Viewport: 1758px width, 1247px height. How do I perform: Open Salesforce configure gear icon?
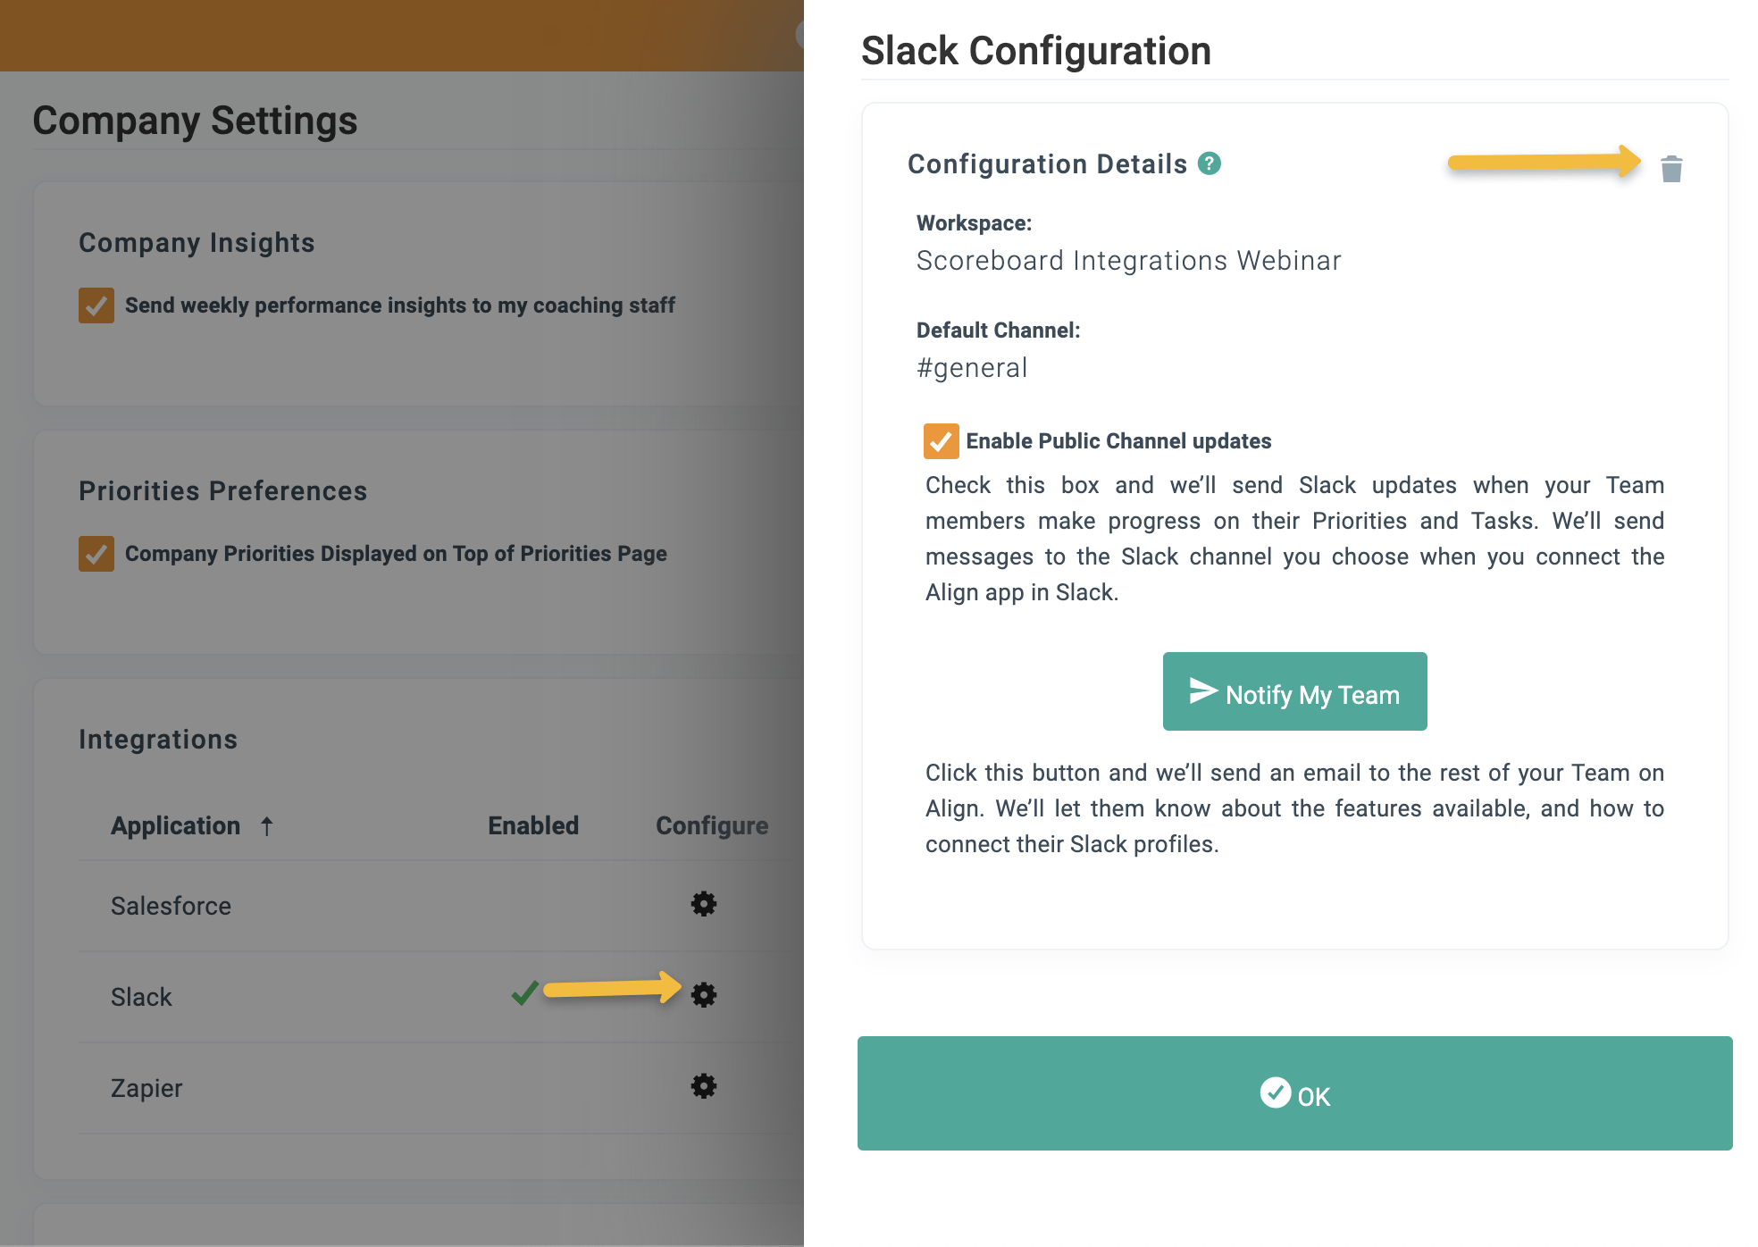704,904
